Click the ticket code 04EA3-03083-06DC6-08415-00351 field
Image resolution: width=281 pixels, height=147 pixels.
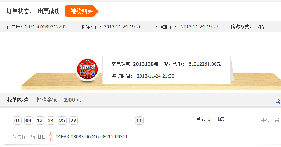[91, 137]
